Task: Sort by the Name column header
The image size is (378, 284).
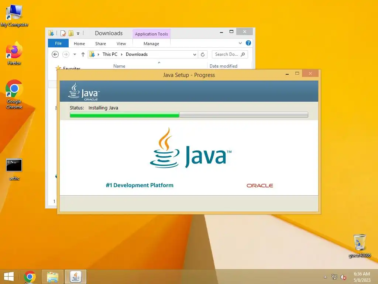Action: pyautogui.click(x=119, y=66)
